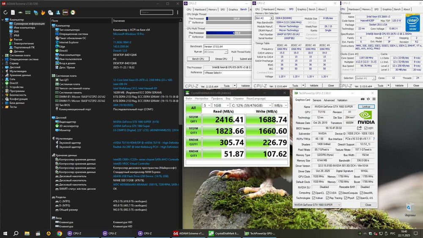Open the MB/s unit dropdown
Screen dimensions: 423x238
point(280,105)
